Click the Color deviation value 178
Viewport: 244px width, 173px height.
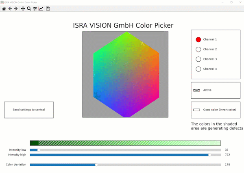pyautogui.click(x=227, y=164)
